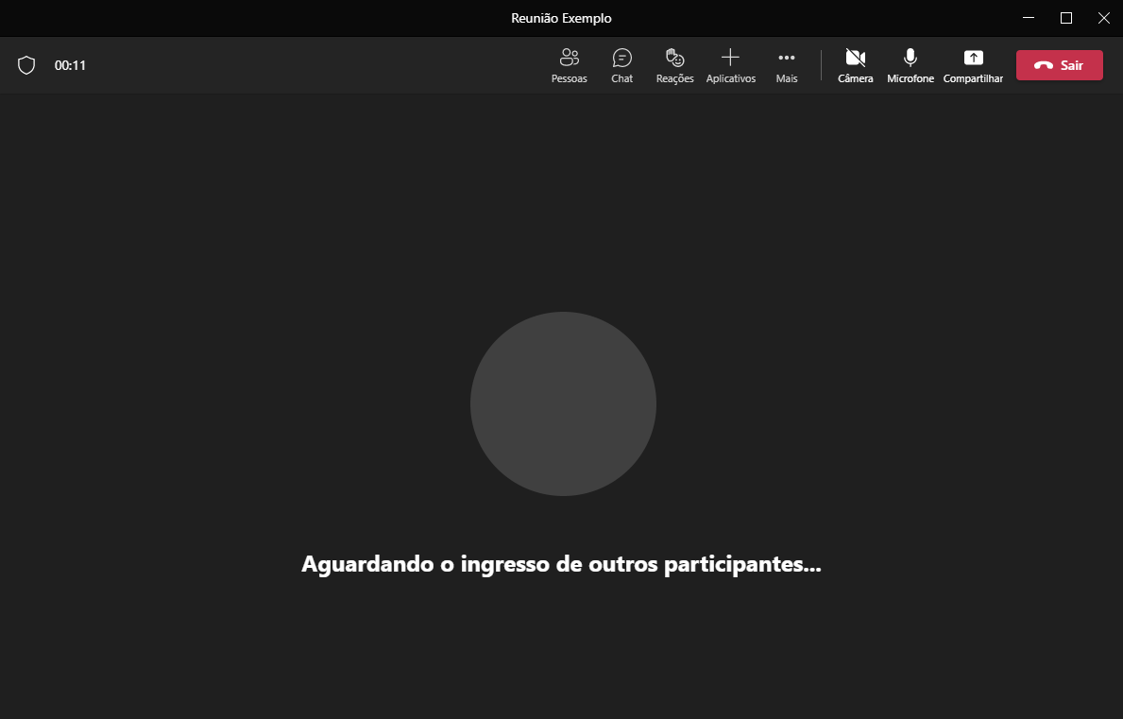The height and width of the screenshot is (719, 1123).
Task: Click the 00:11 meeting timer
Action: (70, 65)
